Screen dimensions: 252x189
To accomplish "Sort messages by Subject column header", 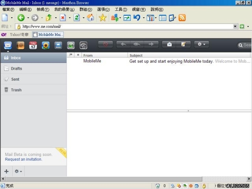I will pyautogui.click(x=189, y=55).
